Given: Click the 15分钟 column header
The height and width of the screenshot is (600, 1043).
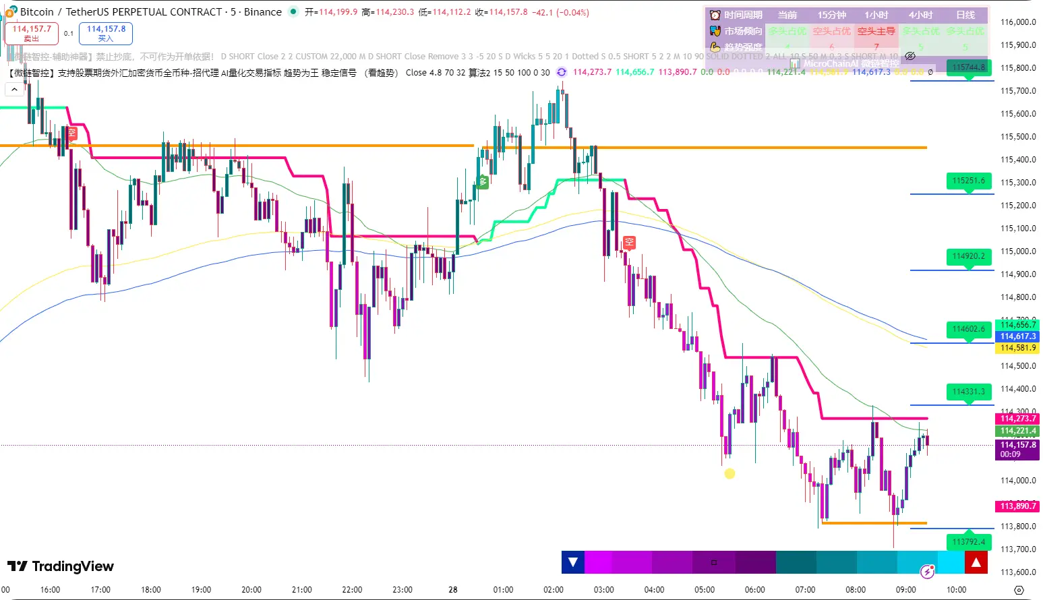Looking at the screenshot, I should pos(832,15).
